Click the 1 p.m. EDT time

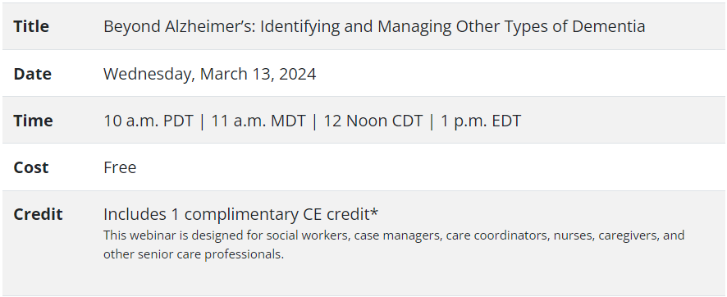[481, 121]
